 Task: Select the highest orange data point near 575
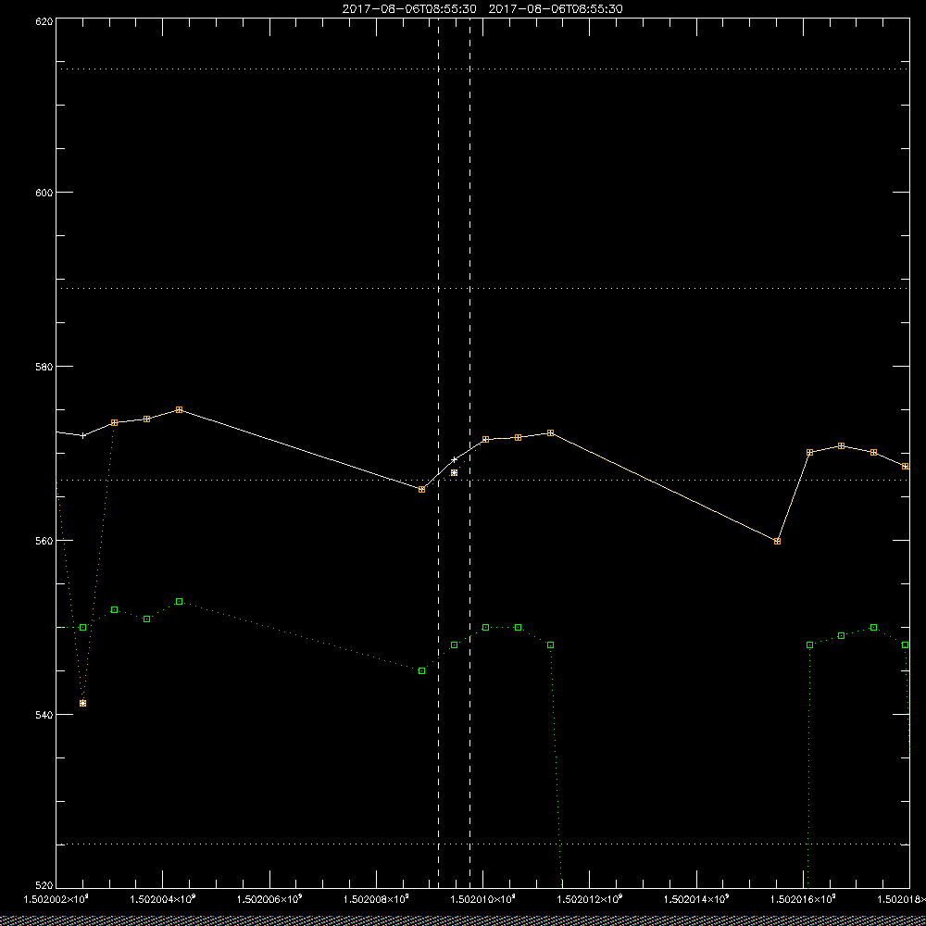click(179, 410)
